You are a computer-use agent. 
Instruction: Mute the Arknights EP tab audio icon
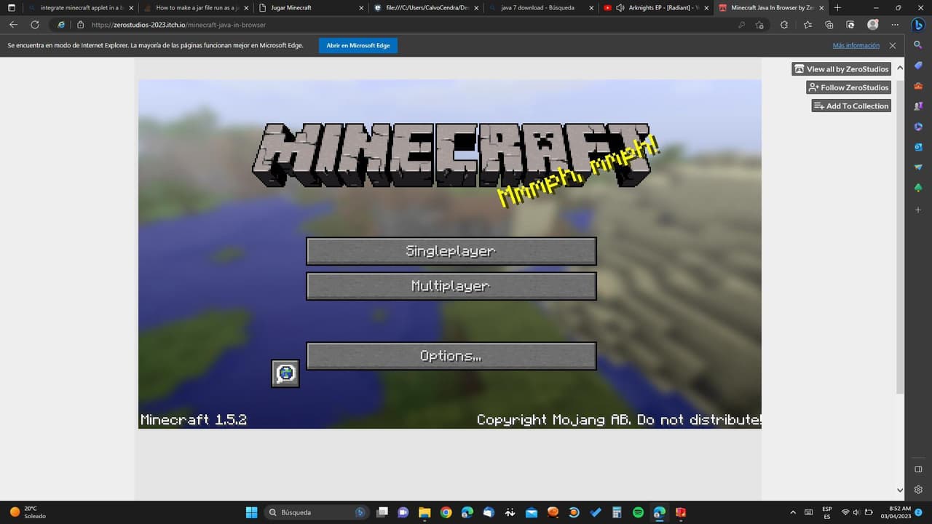tap(620, 7)
